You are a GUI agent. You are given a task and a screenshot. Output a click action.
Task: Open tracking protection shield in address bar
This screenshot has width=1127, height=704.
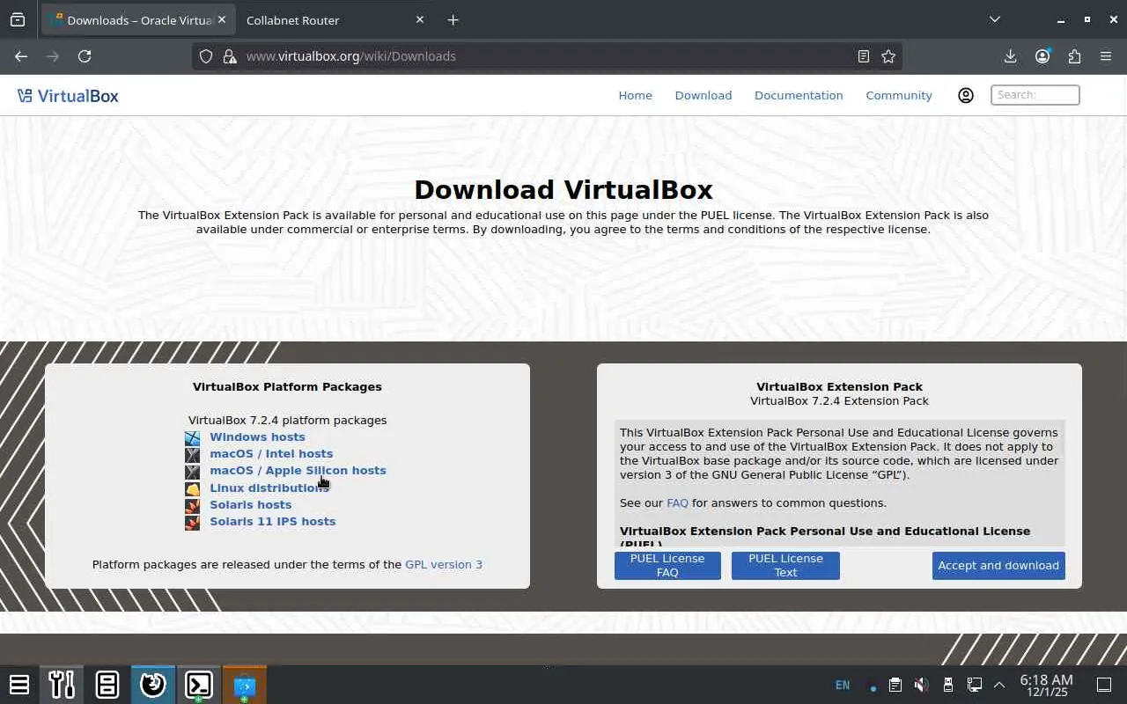206,56
